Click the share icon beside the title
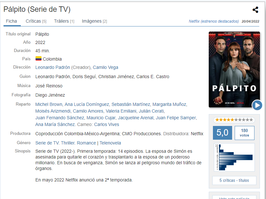 (255, 10)
